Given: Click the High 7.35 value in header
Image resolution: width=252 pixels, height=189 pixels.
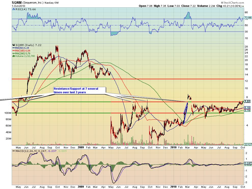Looking at the screenshot, I should (160, 6).
